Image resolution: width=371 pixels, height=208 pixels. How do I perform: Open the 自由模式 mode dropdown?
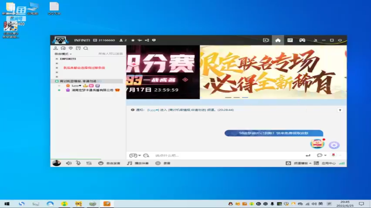tap(63, 54)
